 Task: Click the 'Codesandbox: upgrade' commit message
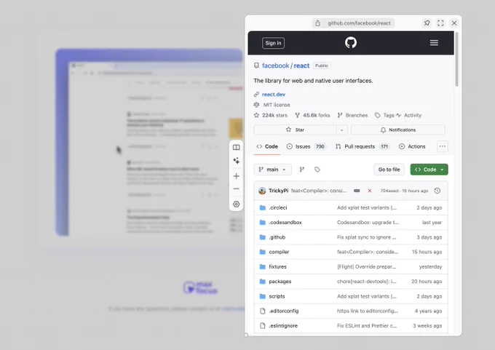[368, 223]
